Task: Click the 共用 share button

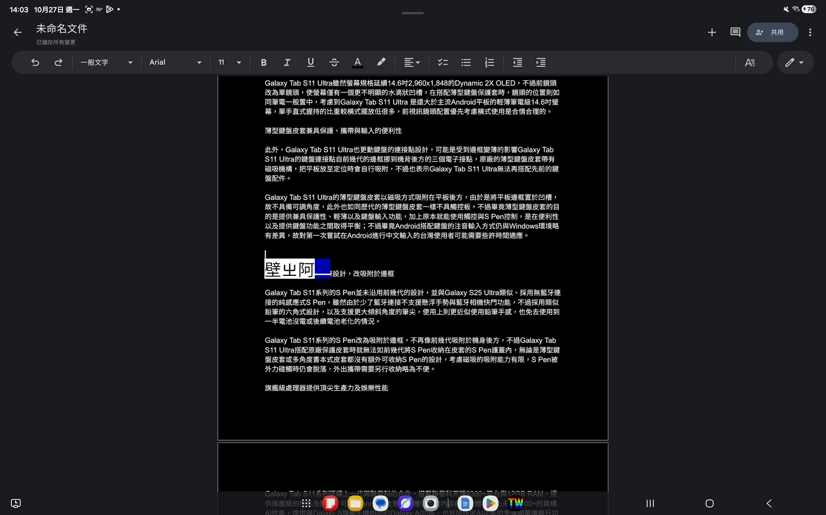Action: (x=772, y=32)
